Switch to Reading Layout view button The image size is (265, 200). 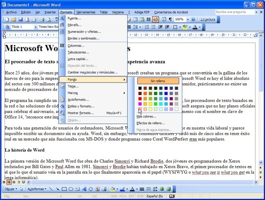pyautogui.click(x=24, y=182)
